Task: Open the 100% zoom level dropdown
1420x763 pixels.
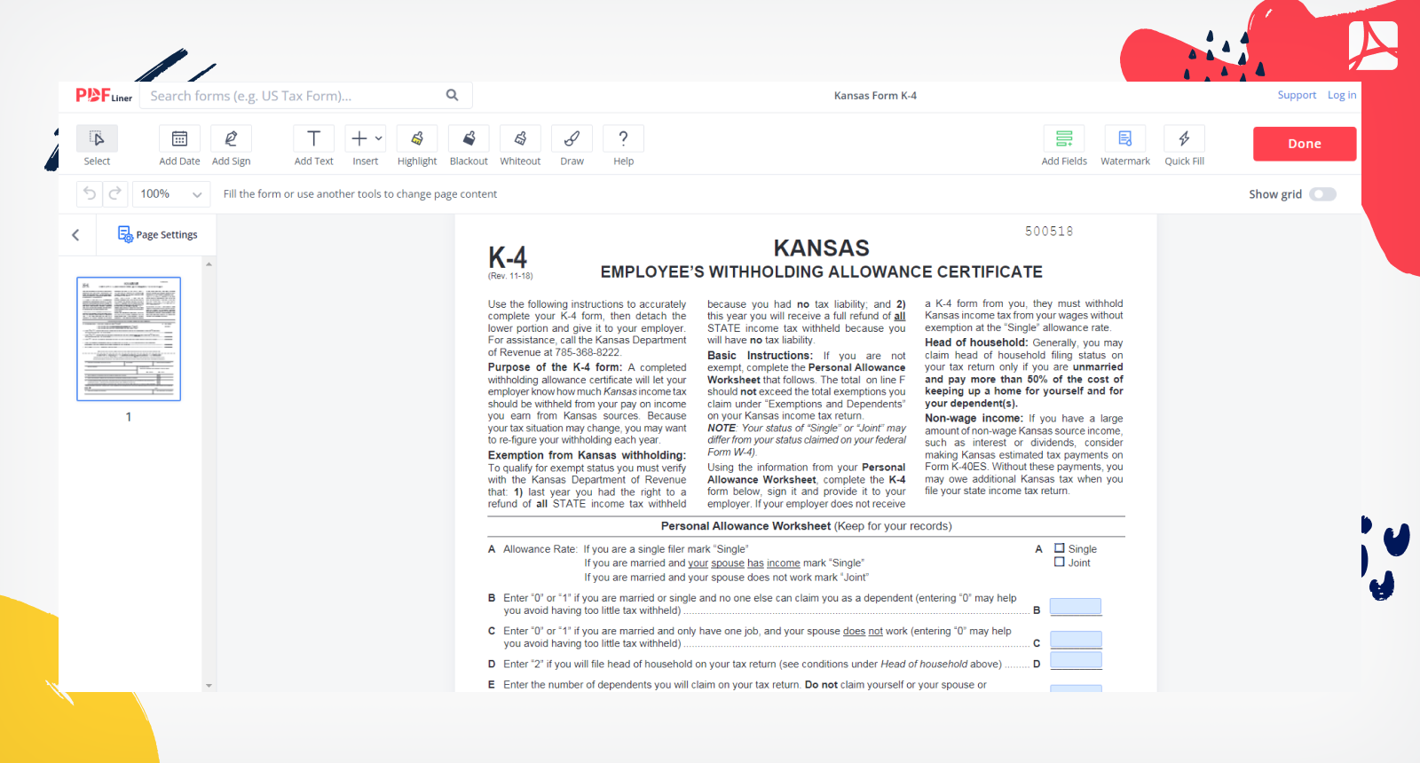Action: (x=171, y=194)
